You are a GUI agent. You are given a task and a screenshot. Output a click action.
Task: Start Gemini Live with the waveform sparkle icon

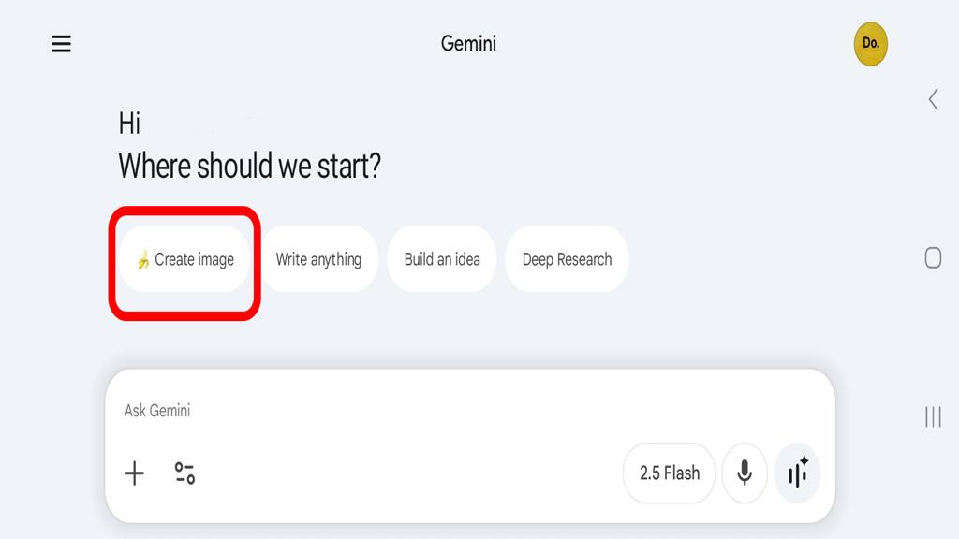pyautogui.click(x=798, y=473)
